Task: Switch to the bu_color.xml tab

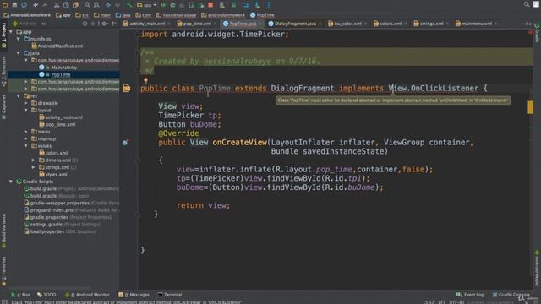Action: point(347,24)
